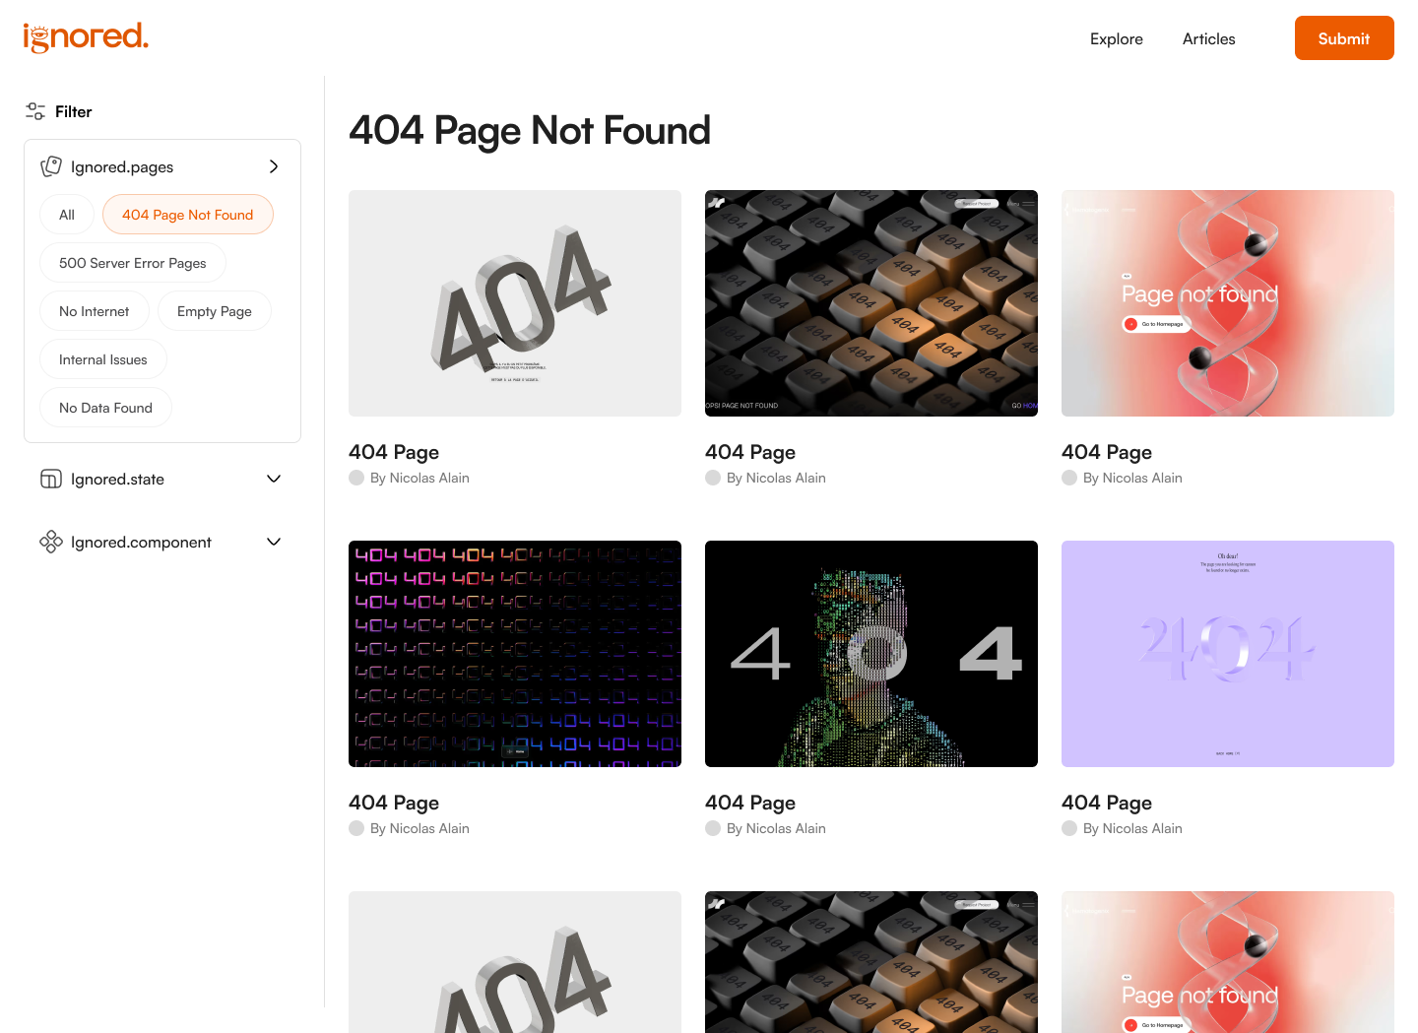Click the Ignored.component diamonds icon

coord(51,542)
